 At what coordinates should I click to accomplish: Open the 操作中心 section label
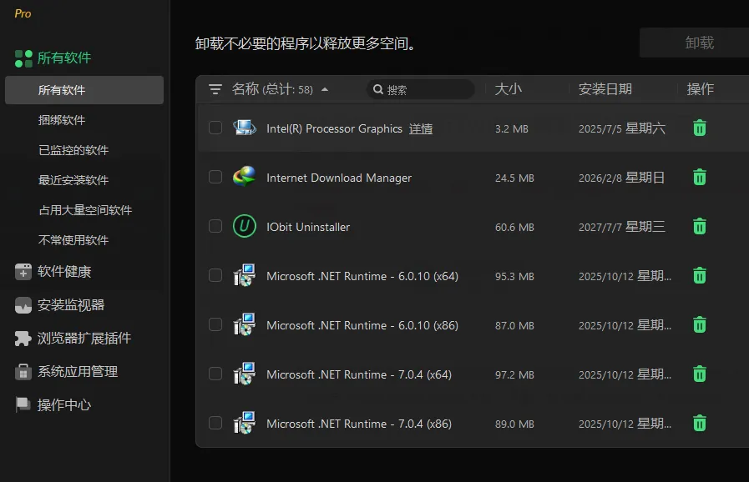coord(64,405)
